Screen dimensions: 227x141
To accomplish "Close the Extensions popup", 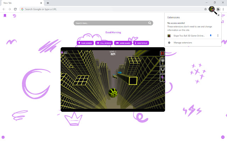I will point(218,15).
